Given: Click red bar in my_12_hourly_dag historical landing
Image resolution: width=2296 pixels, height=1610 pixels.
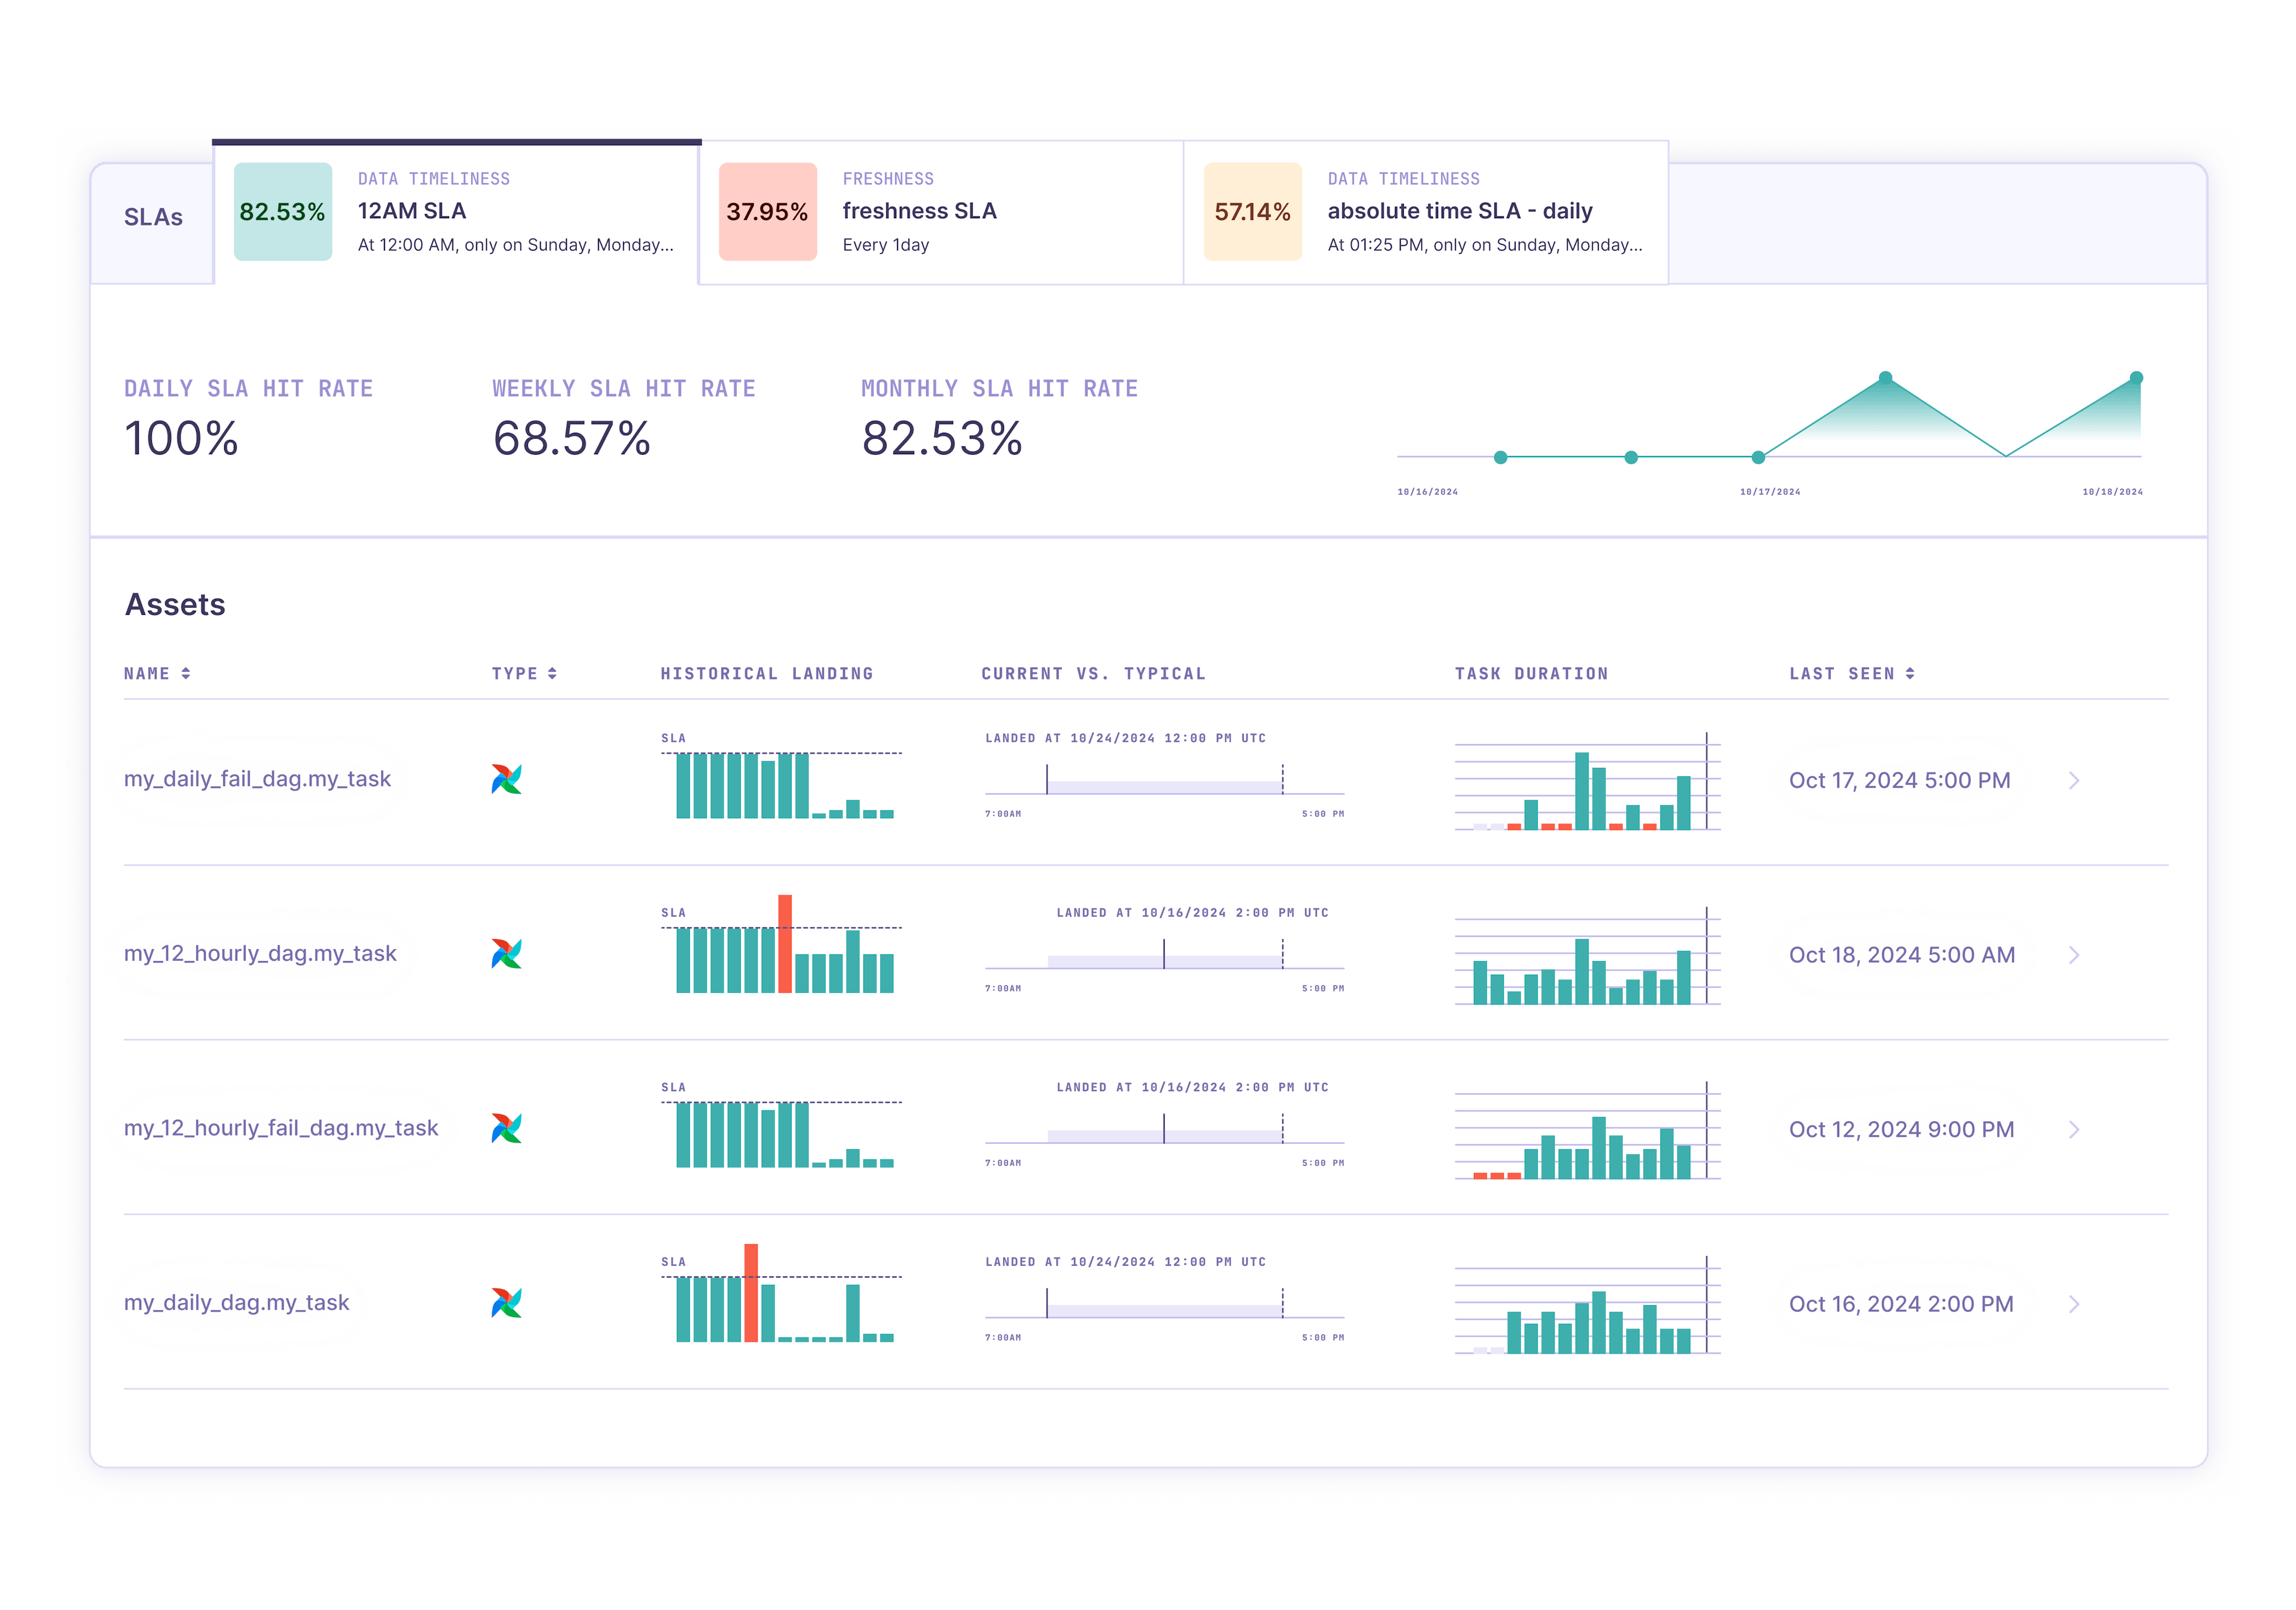Looking at the screenshot, I should (x=785, y=942).
